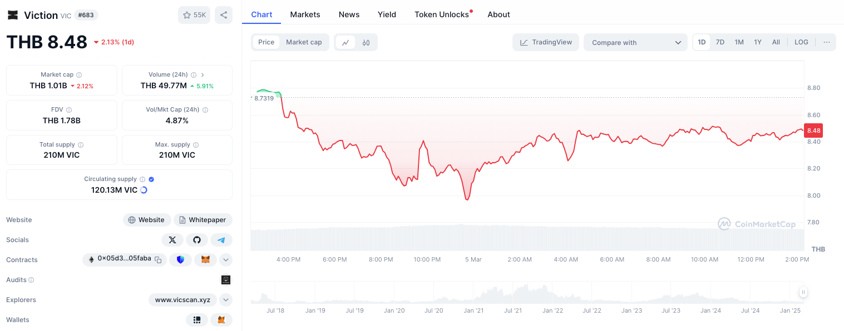Add Viction to watchlist star button
844x331 pixels.
click(x=194, y=15)
